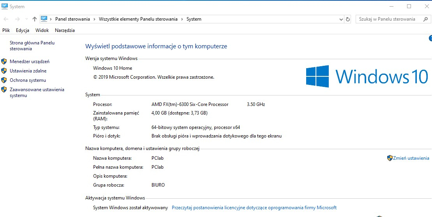
Task: Open the Edycja menu
Action: pos(23,30)
